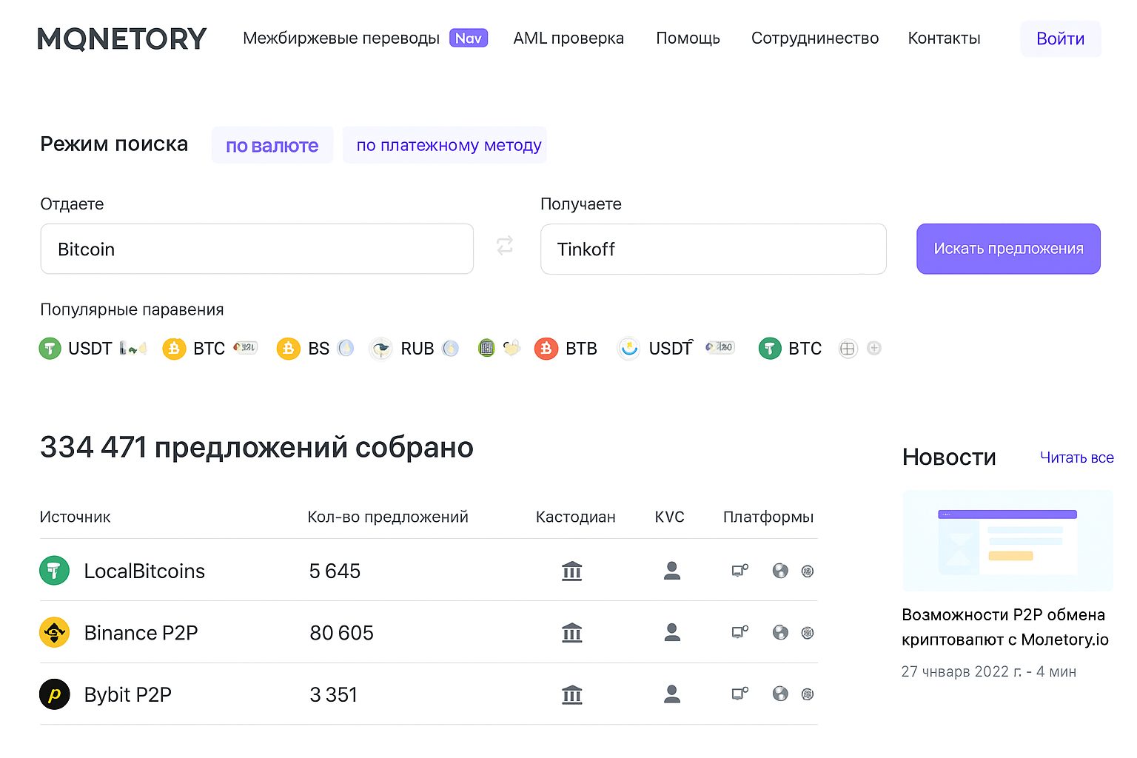Screen dimensions: 1137x758
Task: Open the 'Отдаете' Bitcoin selector
Action: pyautogui.click(x=257, y=249)
